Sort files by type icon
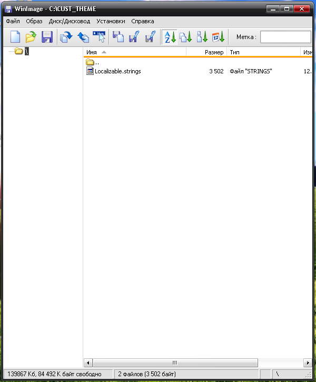 185,37
